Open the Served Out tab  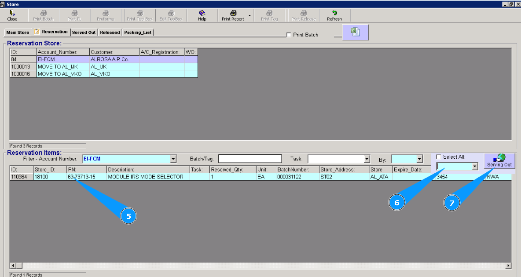(x=84, y=32)
